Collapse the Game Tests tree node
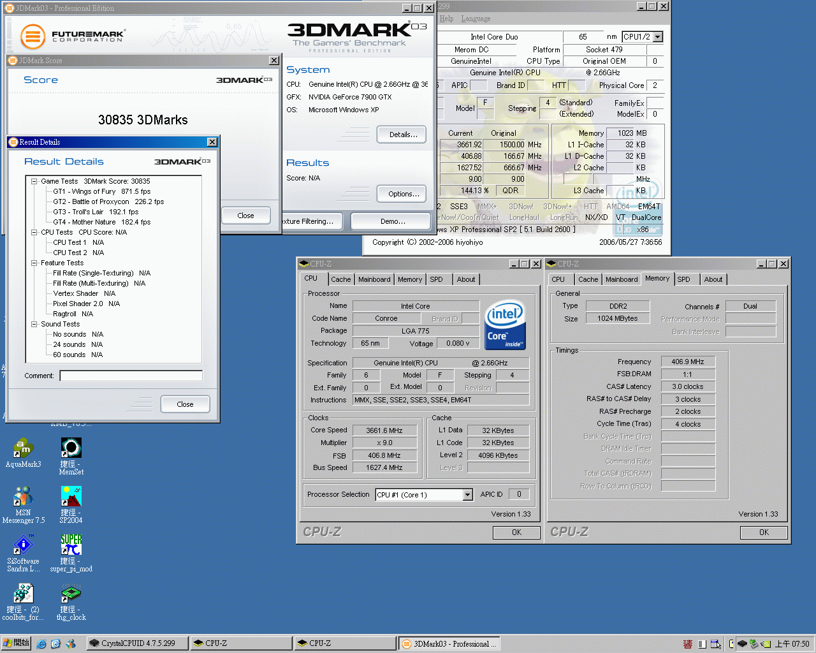 [34, 181]
